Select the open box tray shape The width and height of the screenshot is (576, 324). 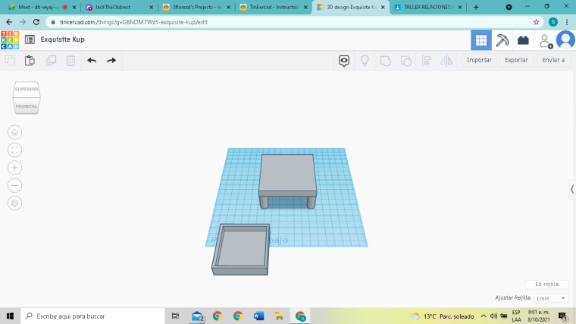[241, 250]
